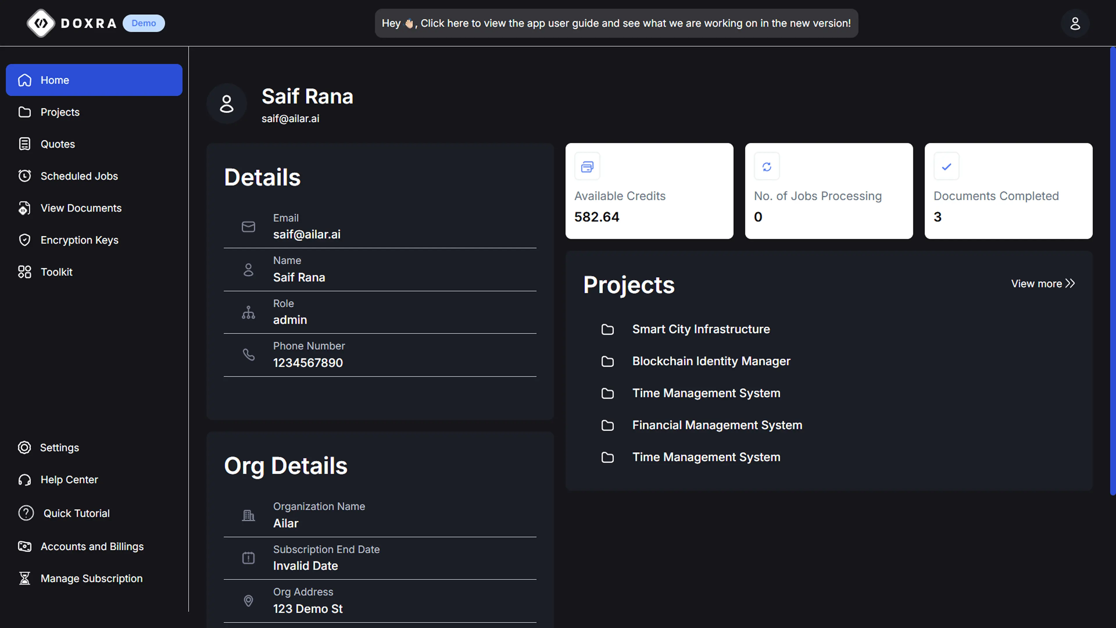Screen dimensions: 1116x628
Task: Click the large avatar beside Saif Rana
Action: pos(227,104)
